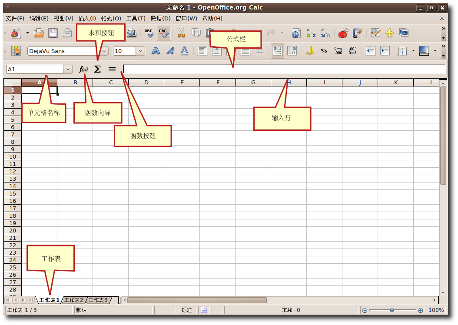Apply currency number format icon
The height and width of the screenshot is (325, 458).
tap(310, 51)
